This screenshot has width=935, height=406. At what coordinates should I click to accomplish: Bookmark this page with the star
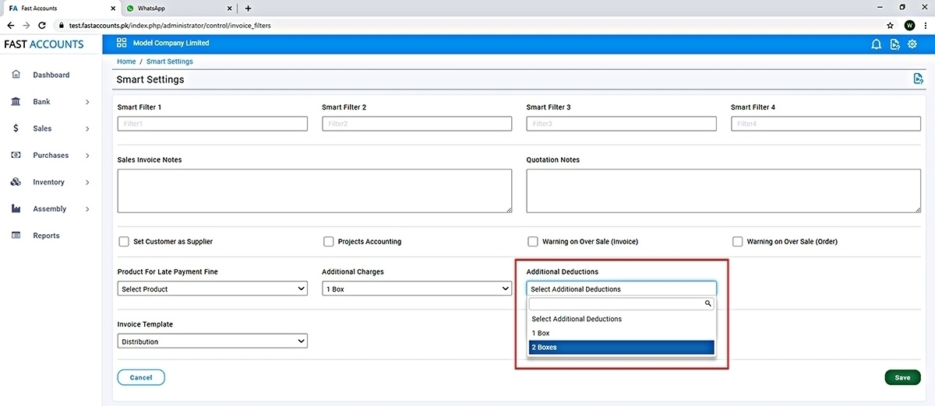pyautogui.click(x=891, y=25)
